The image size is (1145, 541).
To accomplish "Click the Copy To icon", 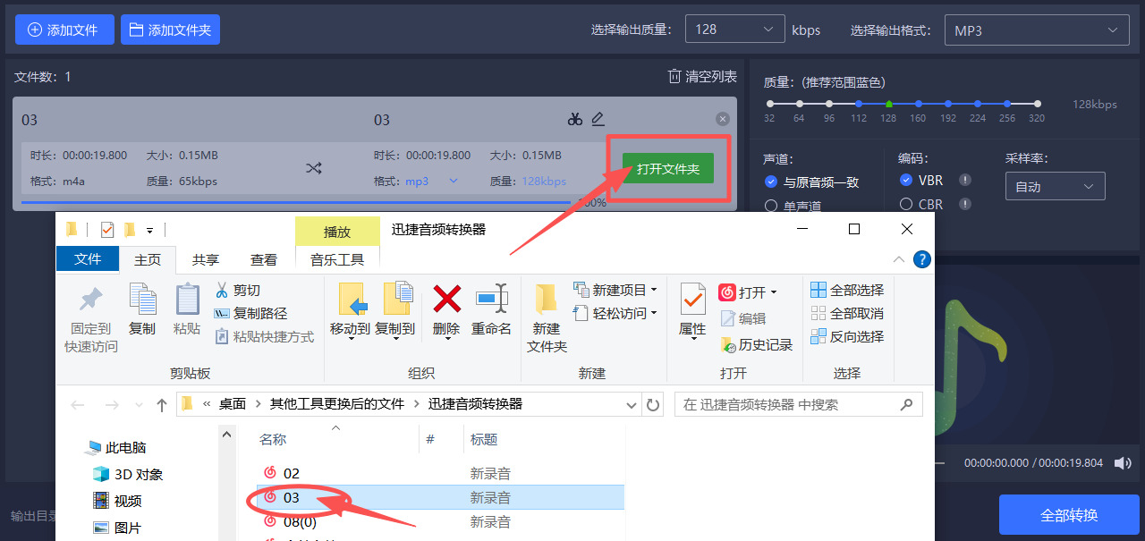I will (x=397, y=300).
